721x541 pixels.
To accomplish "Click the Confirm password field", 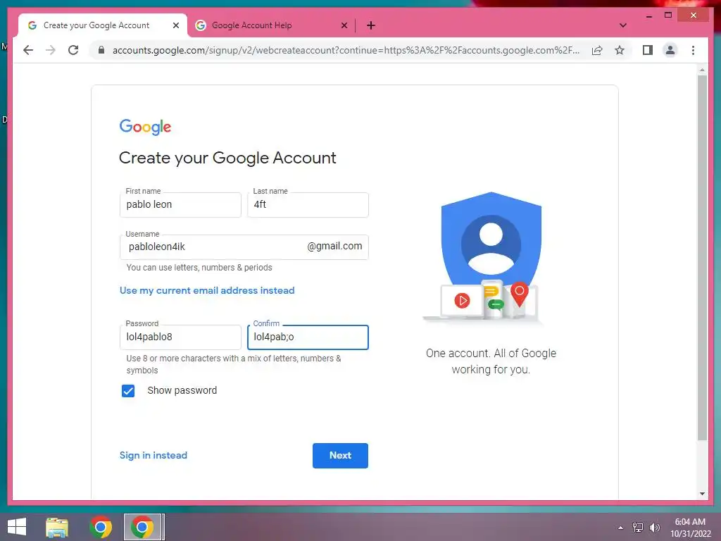I will click(x=308, y=337).
